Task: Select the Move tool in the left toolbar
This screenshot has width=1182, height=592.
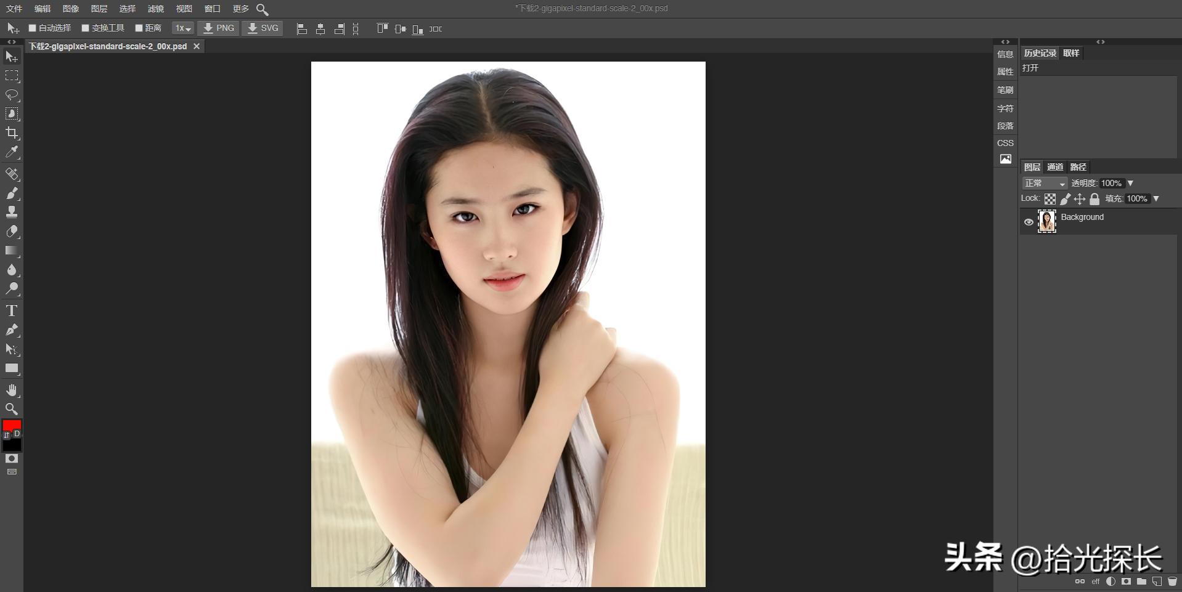Action: (12, 57)
